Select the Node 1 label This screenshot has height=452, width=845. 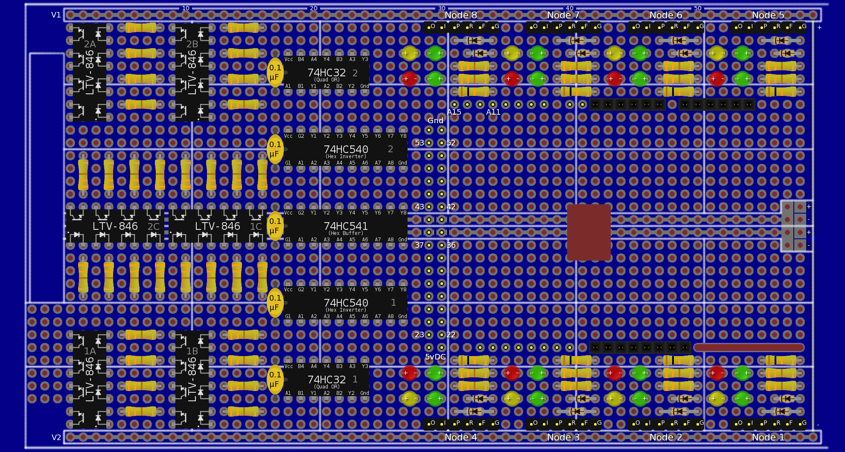768,437
